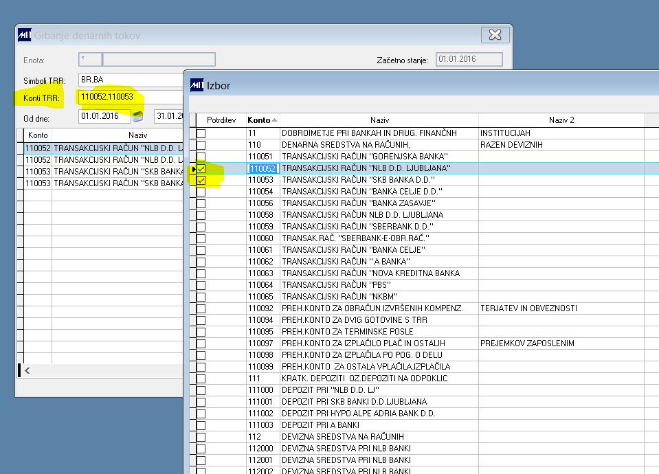Click the Potrditev column header

pyautogui.click(x=221, y=120)
